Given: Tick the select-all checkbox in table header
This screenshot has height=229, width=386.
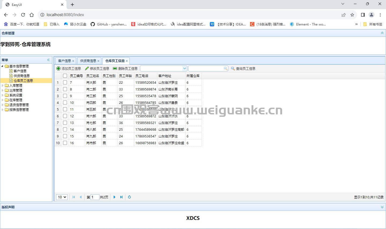Looking at the screenshot, I should point(65,76).
